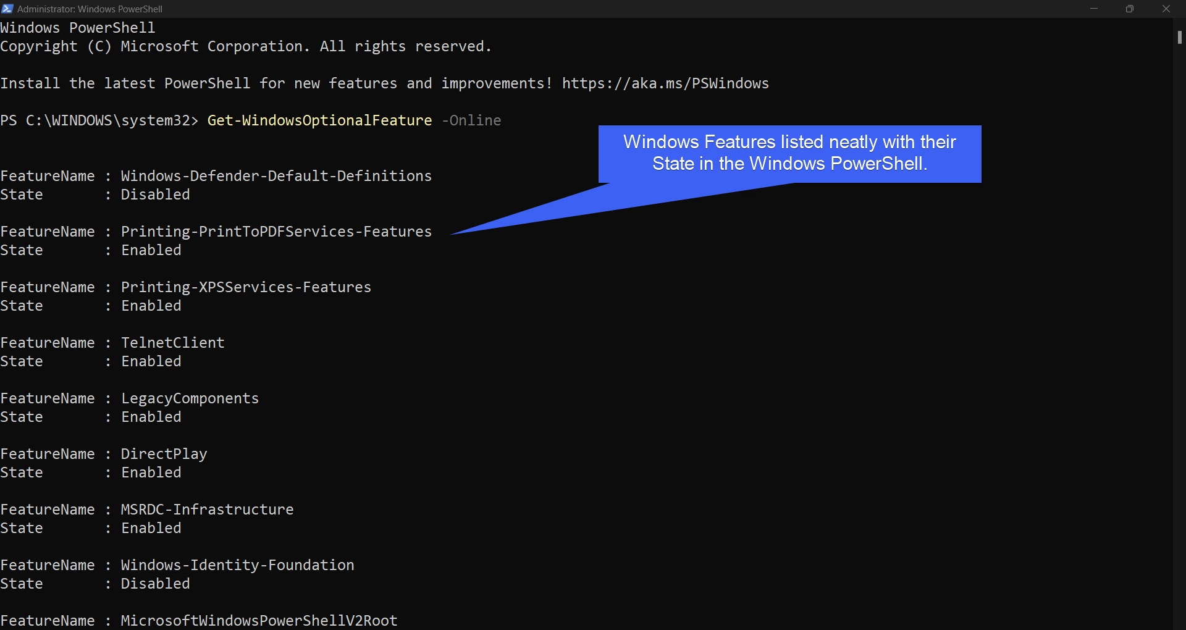Click Enabled state under TelnetClient
This screenshot has width=1186, height=630.
[151, 361]
